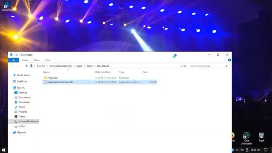The image size is (272, 153).
Task: Sort by the Date modified column
Action: 103,72
